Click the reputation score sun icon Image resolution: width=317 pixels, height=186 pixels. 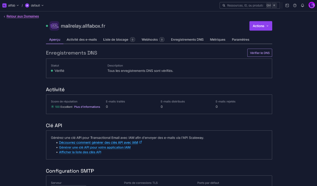pyautogui.click(x=52, y=107)
